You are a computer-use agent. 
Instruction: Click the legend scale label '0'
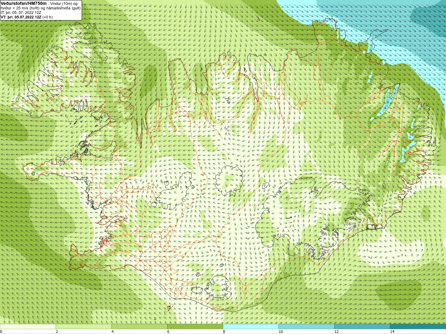[x=1, y=332]
